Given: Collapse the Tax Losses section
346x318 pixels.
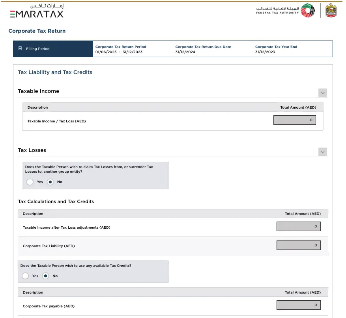Looking at the screenshot, I should click(323, 152).
